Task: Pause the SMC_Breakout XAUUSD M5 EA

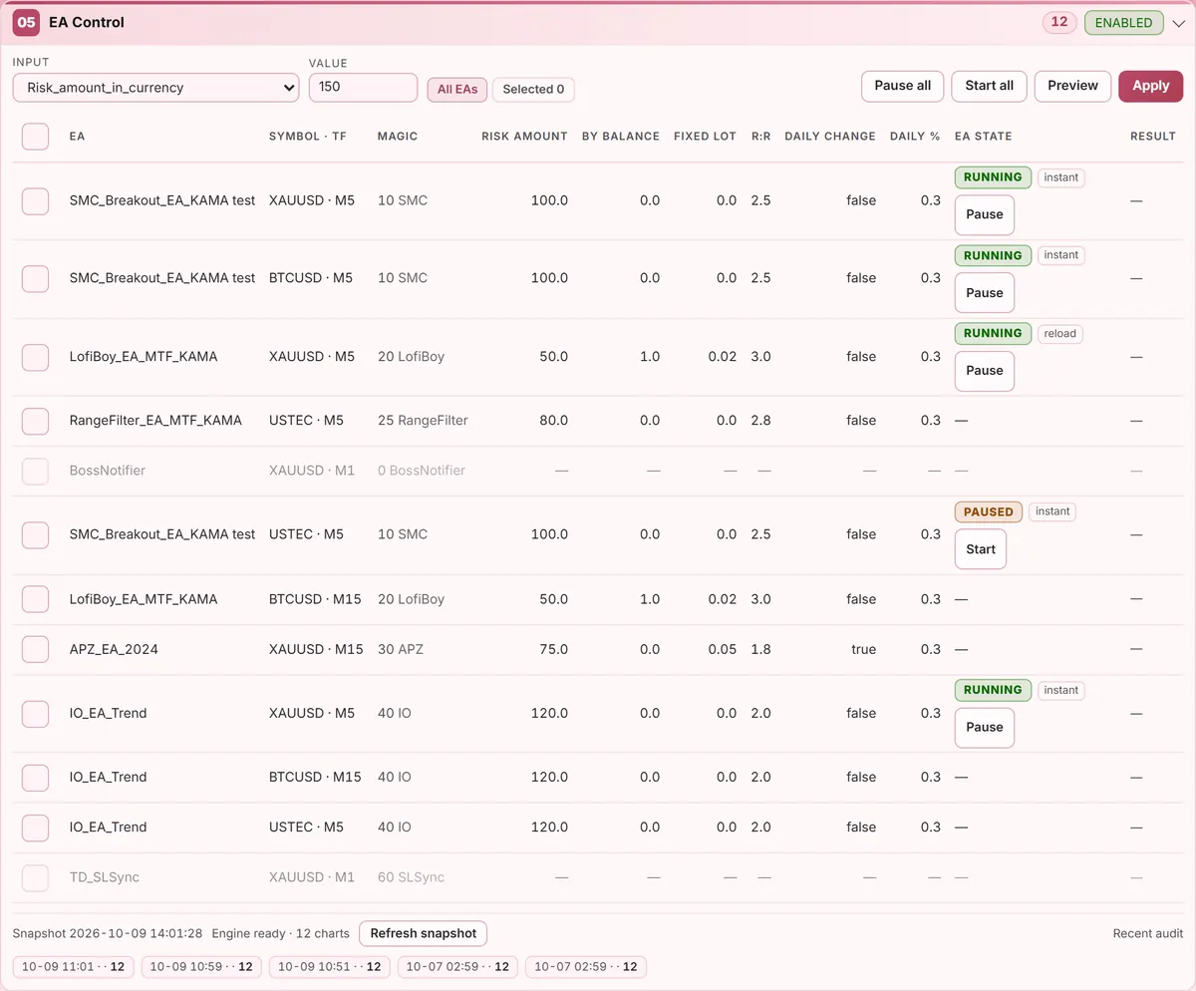Action: pos(985,214)
